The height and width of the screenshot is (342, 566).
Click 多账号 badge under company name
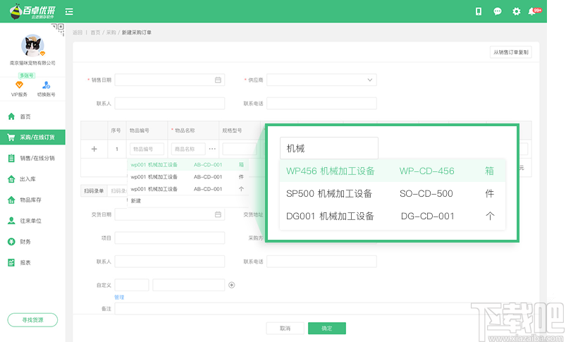[x=27, y=75]
